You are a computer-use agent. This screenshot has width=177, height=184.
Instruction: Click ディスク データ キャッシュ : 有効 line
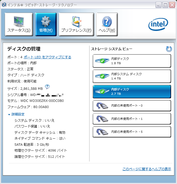(40, 132)
